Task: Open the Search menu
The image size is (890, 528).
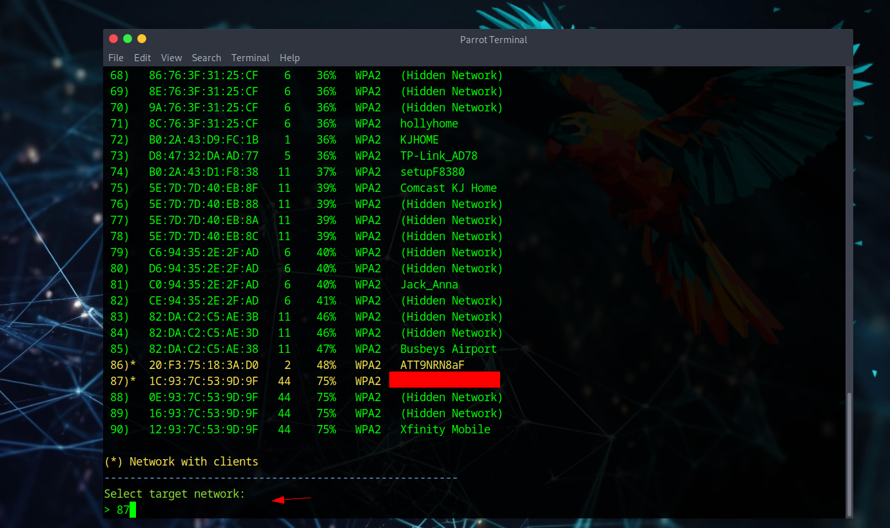Action: [x=206, y=58]
